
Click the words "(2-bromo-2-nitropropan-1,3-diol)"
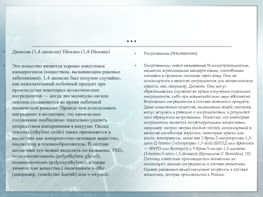coord(183,143)
